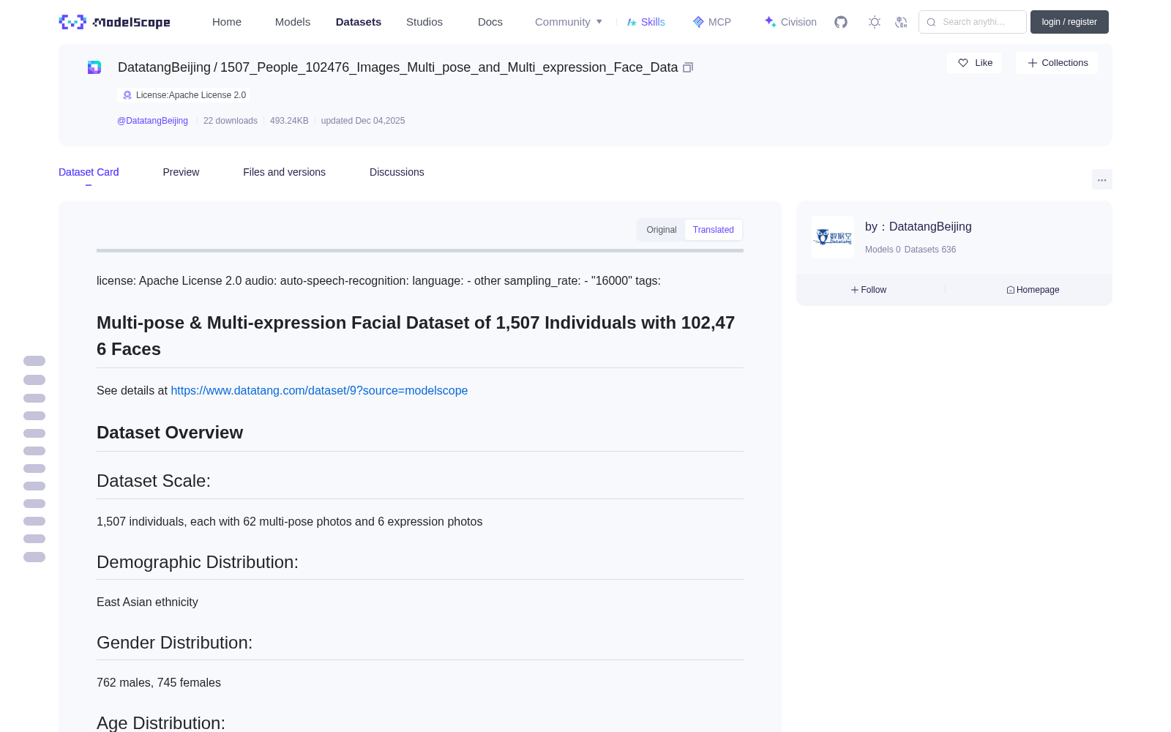Click the '493.24KB' size text
This screenshot has height=732, width=1171.
point(289,121)
